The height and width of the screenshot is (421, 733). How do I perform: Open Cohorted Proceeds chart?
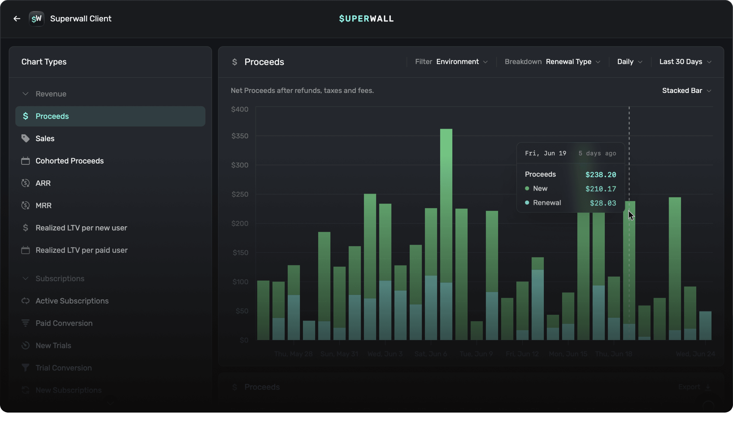110,161
